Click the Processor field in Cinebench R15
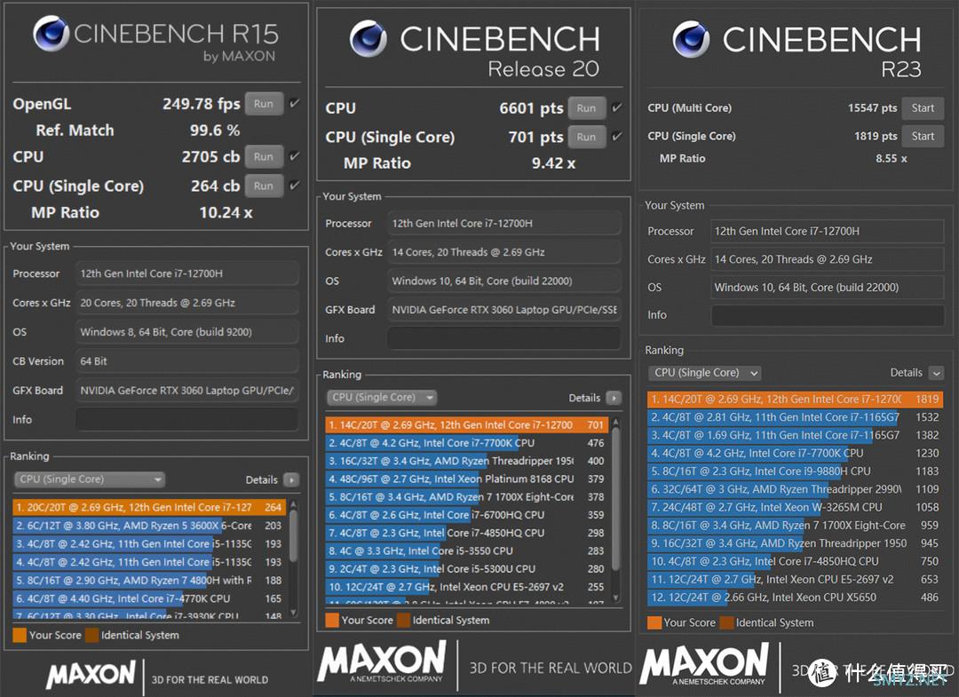This screenshot has width=959, height=697. point(187,273)
